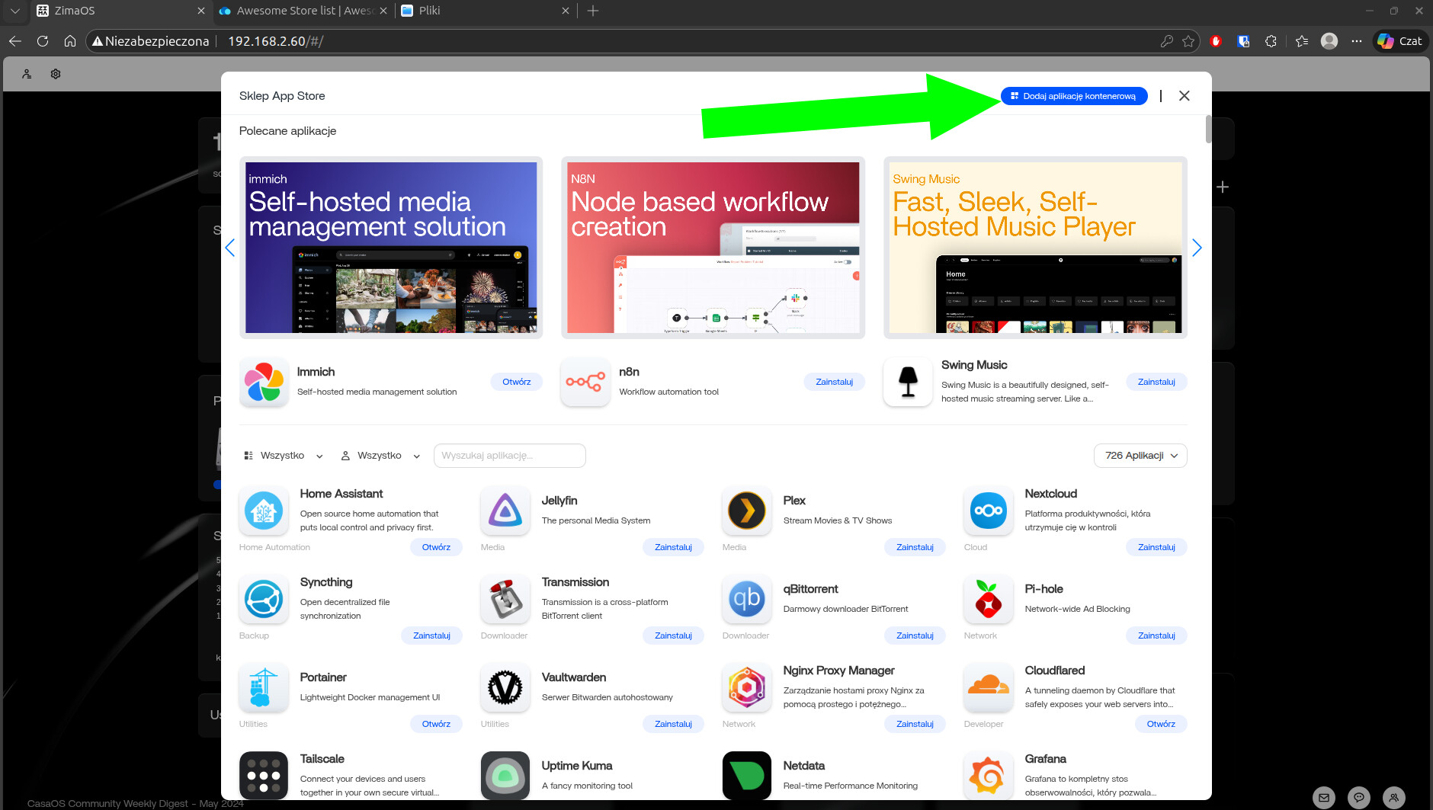1433x810 pixels.
Task: Close the Sklep App Store dialog
Action: coord(1184,96)
